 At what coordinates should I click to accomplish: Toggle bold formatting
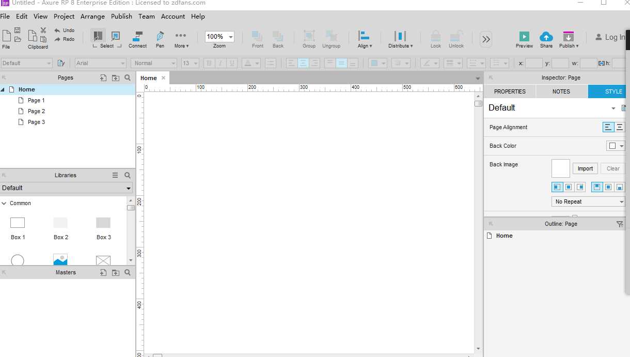pos(209,63)
